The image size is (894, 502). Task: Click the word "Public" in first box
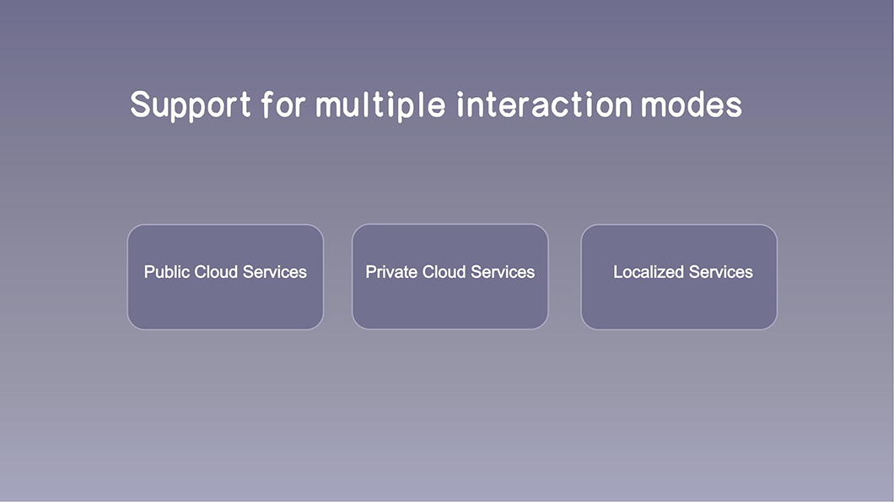pos(166,272)
